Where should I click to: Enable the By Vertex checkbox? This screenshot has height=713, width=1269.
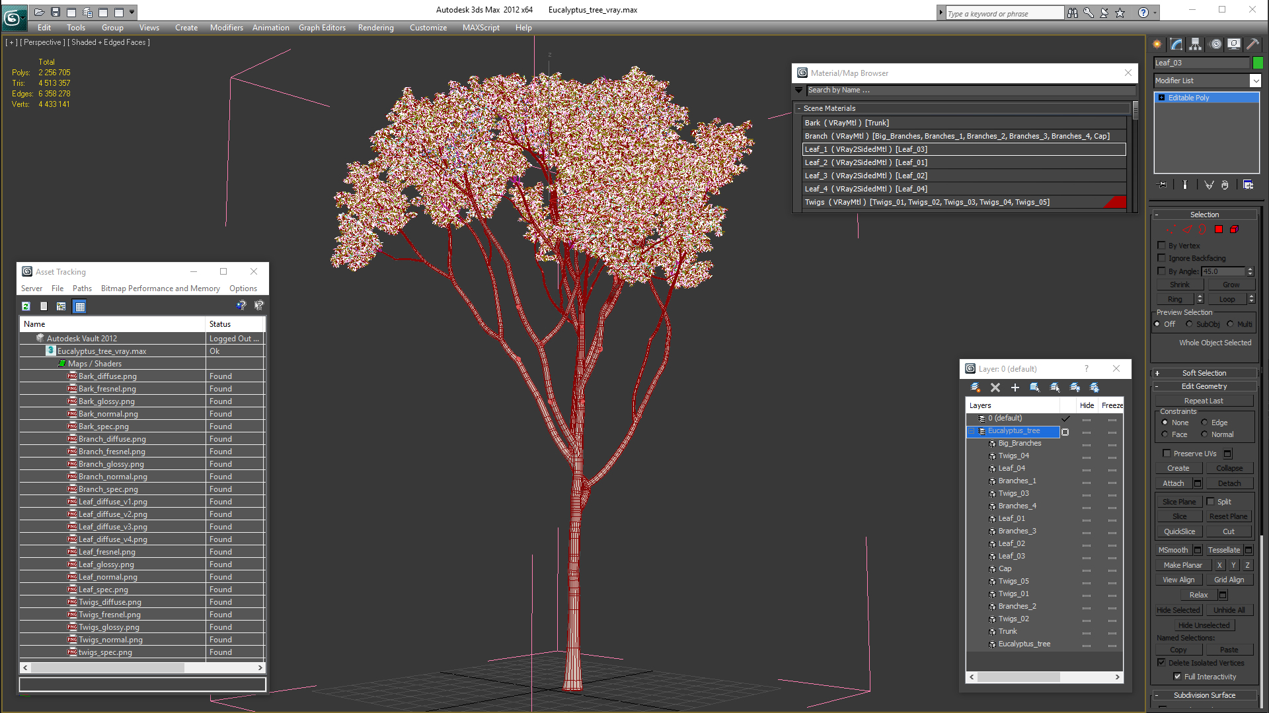tap(1161, 246)
